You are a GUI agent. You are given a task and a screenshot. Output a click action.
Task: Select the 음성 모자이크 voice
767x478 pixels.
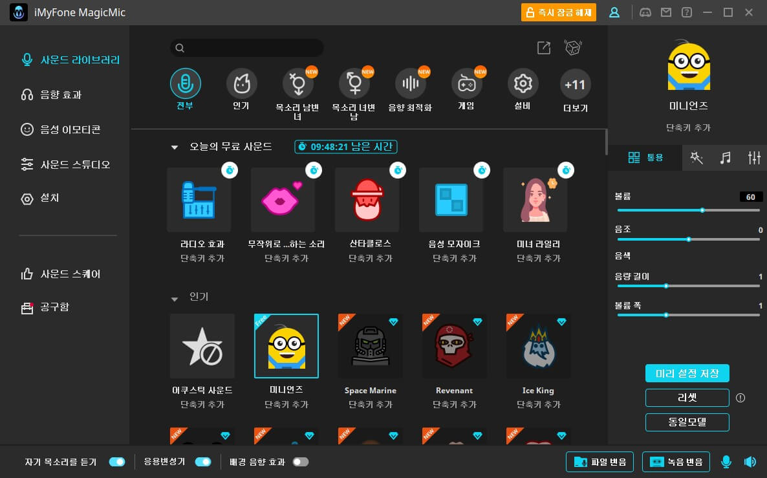tap(451, 200)
